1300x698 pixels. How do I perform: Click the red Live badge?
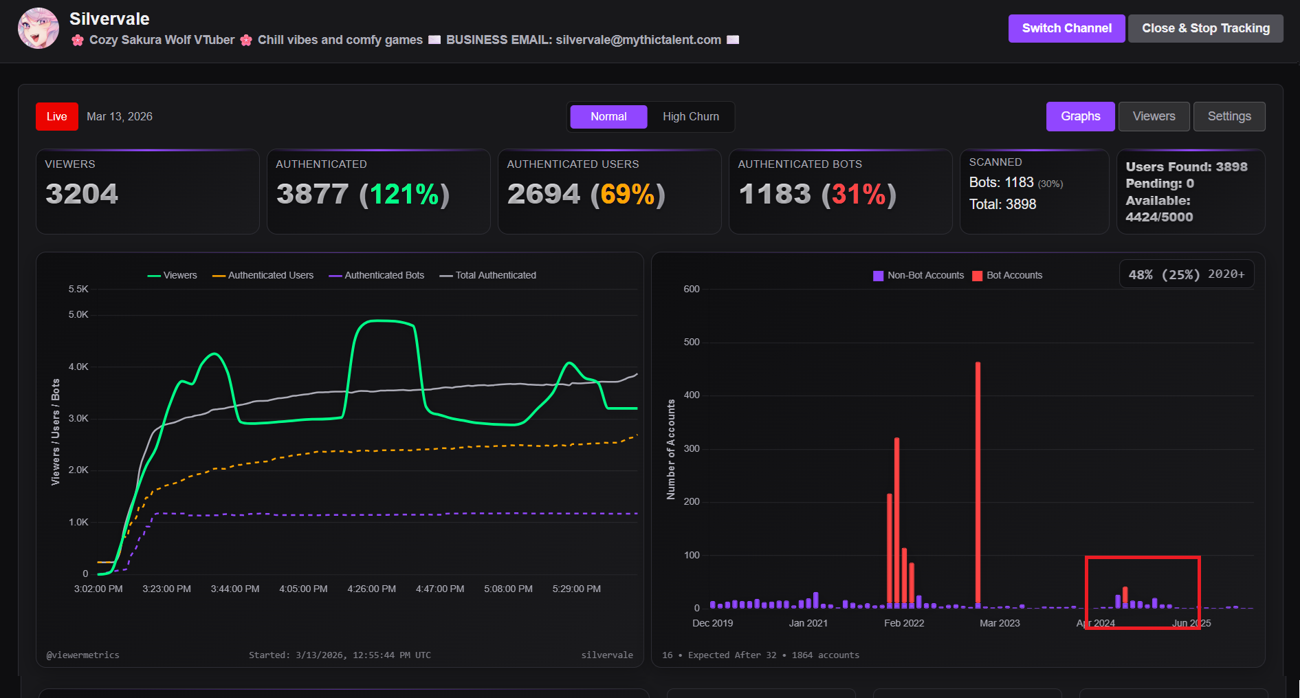[x=57, y=117]
